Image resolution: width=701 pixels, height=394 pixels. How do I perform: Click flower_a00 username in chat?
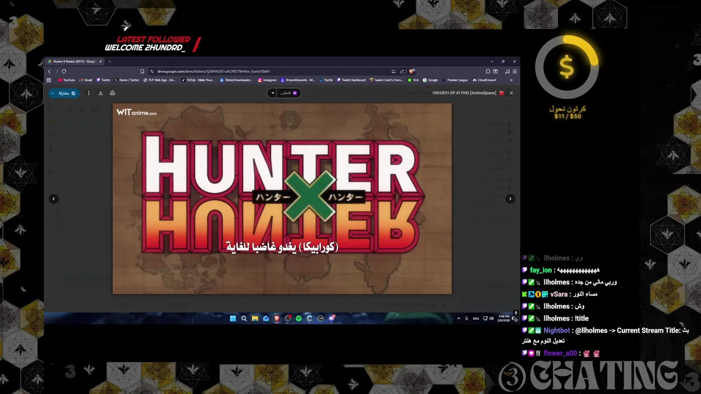click(560, 354)
